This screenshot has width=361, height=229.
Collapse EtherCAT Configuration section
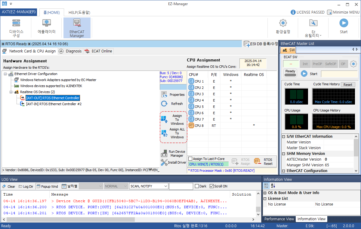(283, 171)
